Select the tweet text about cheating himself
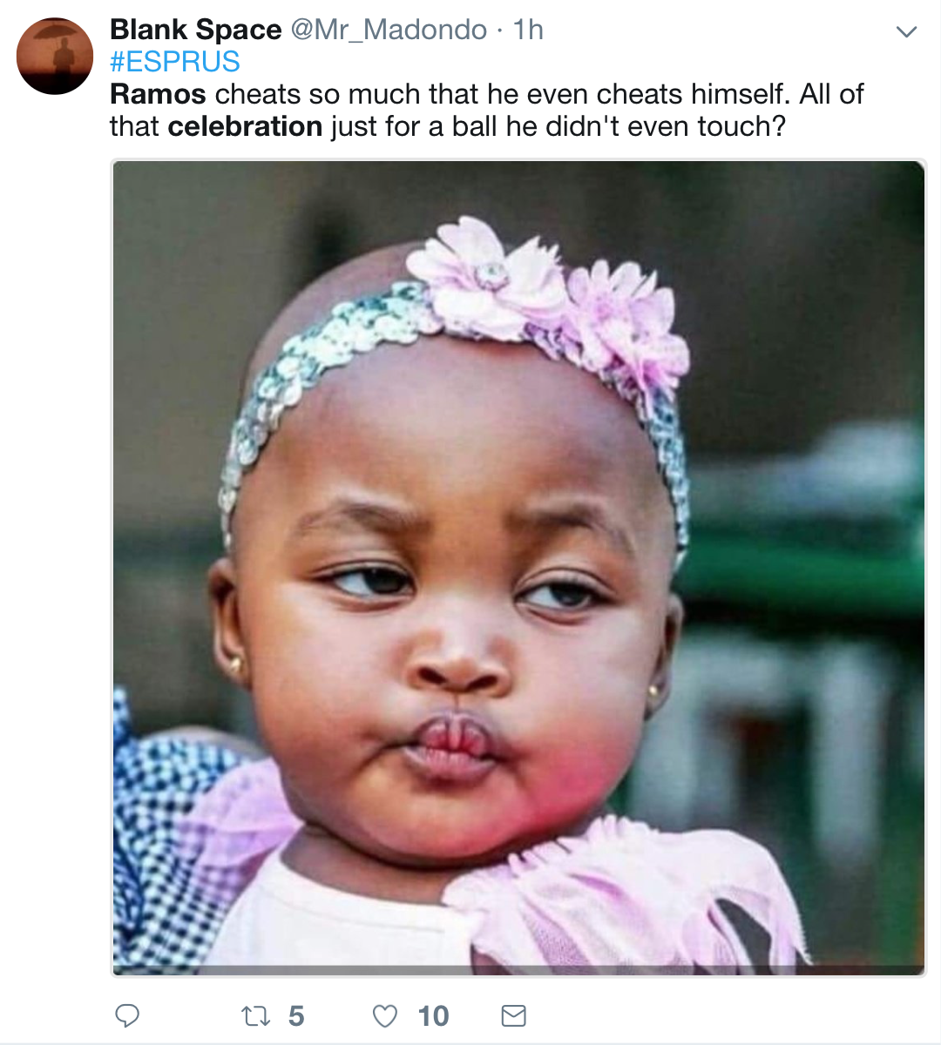This screenshot has width=941, height=1045. 486,110
